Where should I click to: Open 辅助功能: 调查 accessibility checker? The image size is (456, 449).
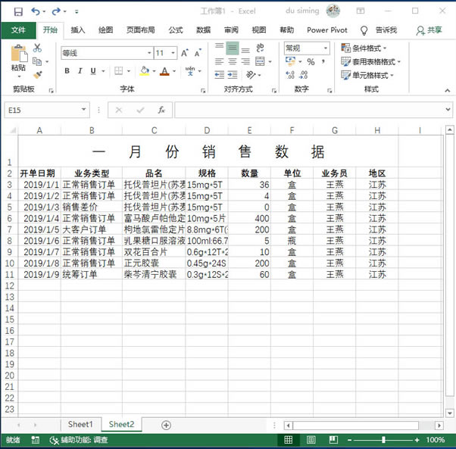79,440
